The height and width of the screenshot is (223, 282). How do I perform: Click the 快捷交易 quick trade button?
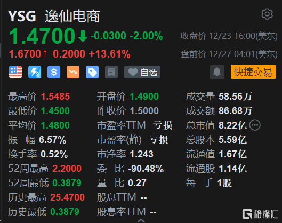point(253,72)
